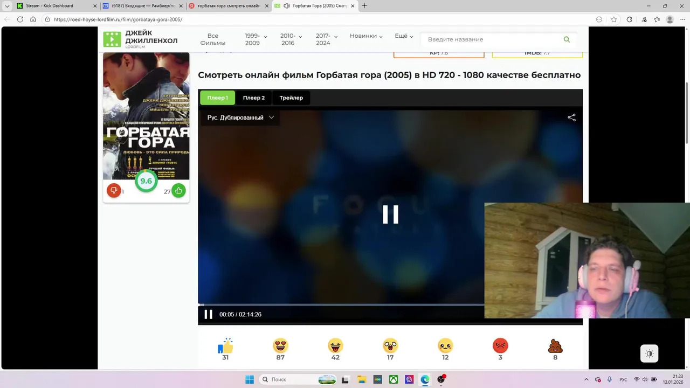Open the OBS Studio taskbar icon
The image size is (690, 388).
(441, 379)
